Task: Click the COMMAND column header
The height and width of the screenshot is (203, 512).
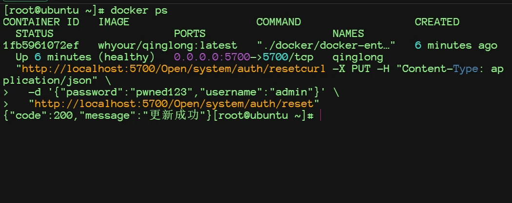Action: tap(278, 22)
